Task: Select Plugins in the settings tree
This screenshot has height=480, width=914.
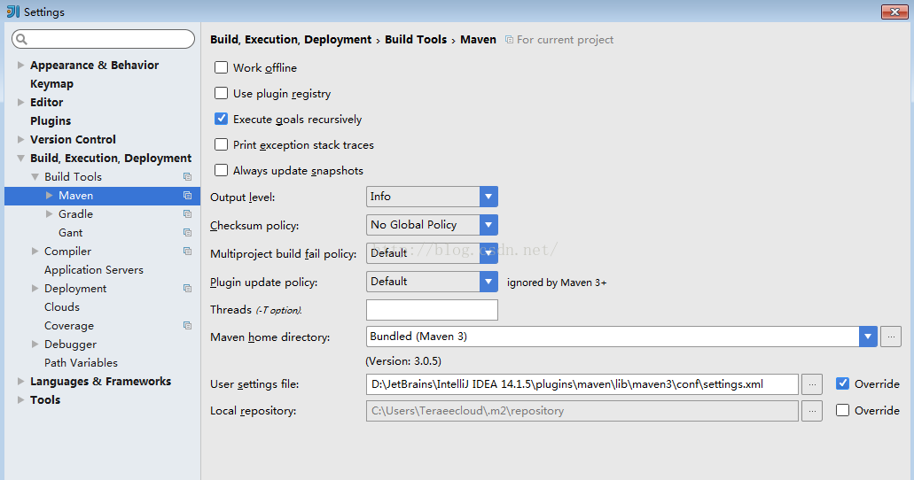Action: [51, 121]
